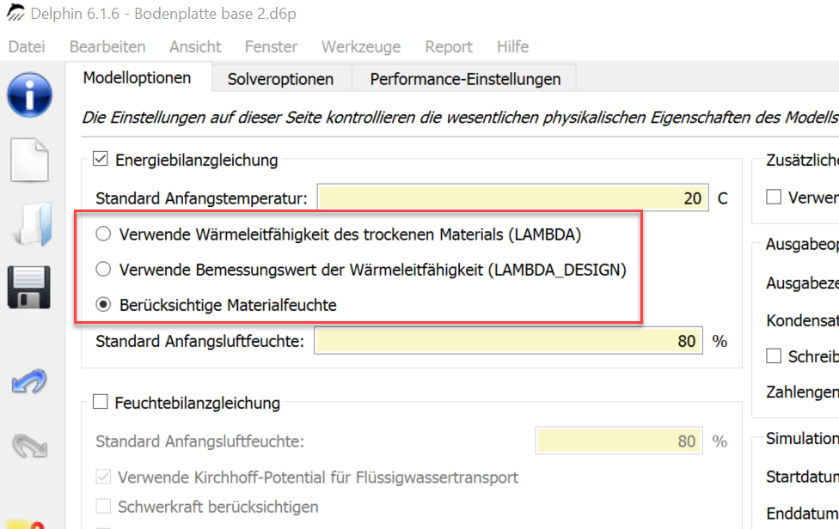
Task: Open the Fenster menu
Action: tap(272, 47)
